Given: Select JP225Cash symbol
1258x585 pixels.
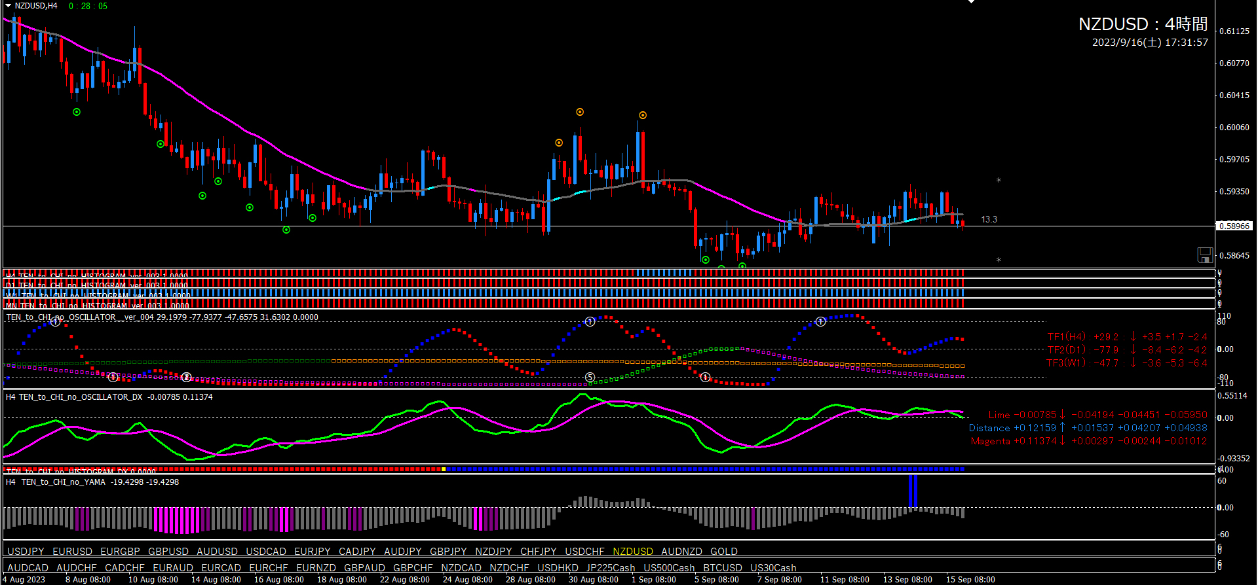Looking at the screenshot, I should 611,568.
